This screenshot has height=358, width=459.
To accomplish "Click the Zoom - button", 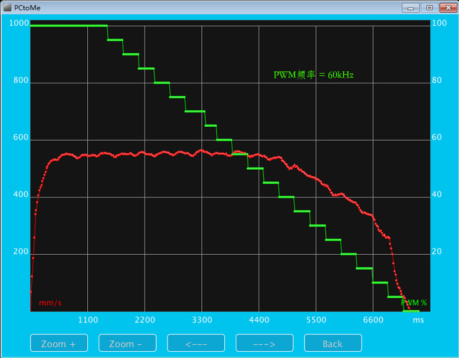I will point(127,343).
